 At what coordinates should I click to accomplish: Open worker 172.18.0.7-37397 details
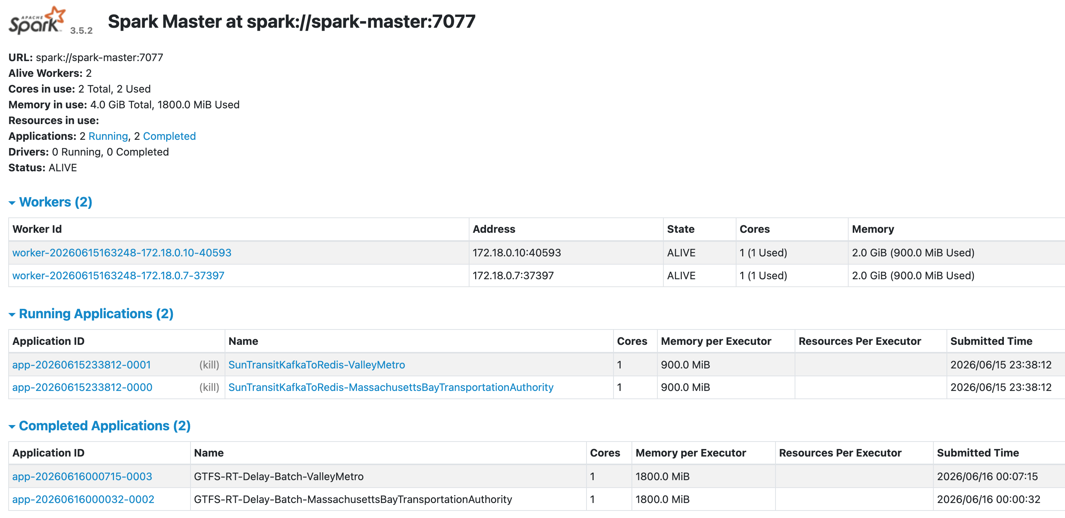click(x=118, y=275)
